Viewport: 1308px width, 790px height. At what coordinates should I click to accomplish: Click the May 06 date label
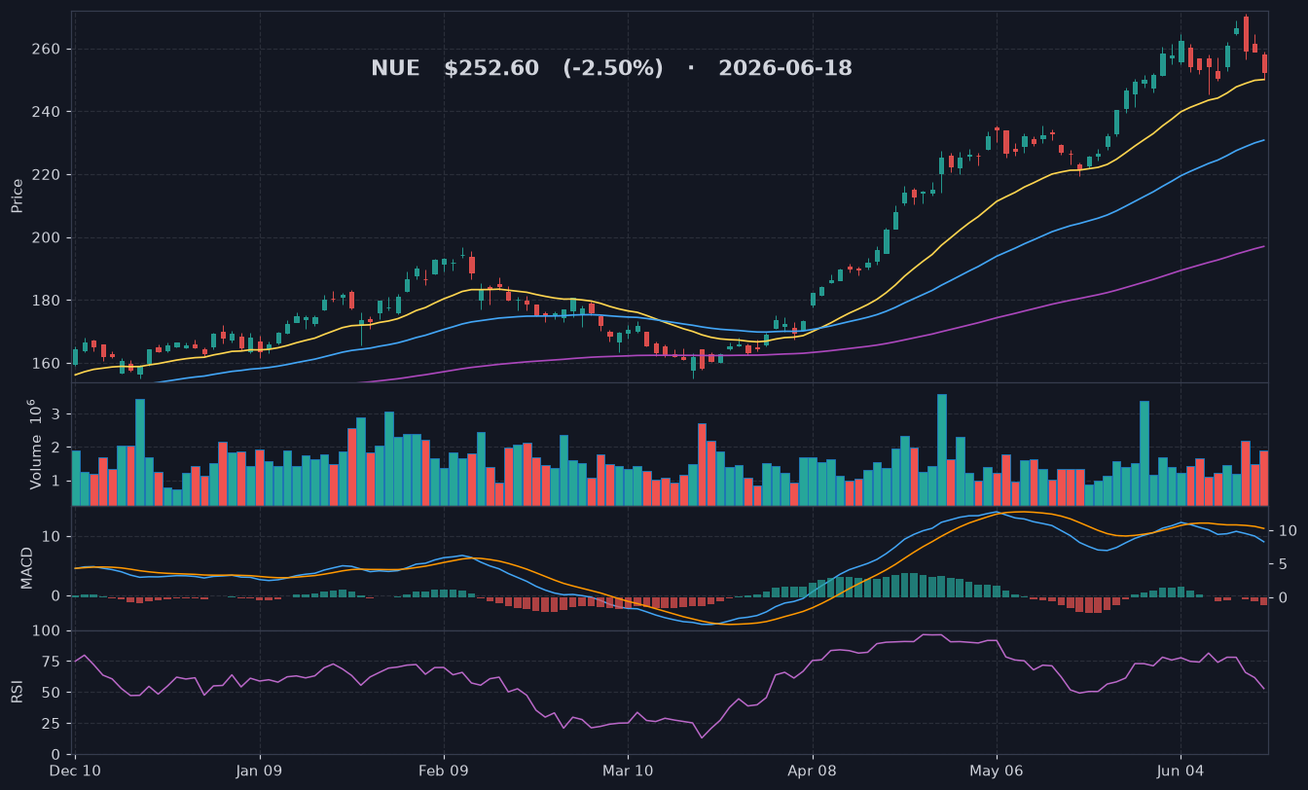pyautogui.click(x=997, y=771)
